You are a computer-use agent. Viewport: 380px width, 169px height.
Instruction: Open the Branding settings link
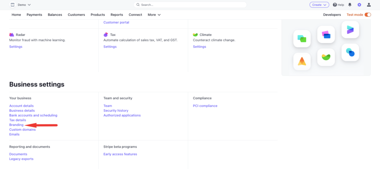pos(16,125)
